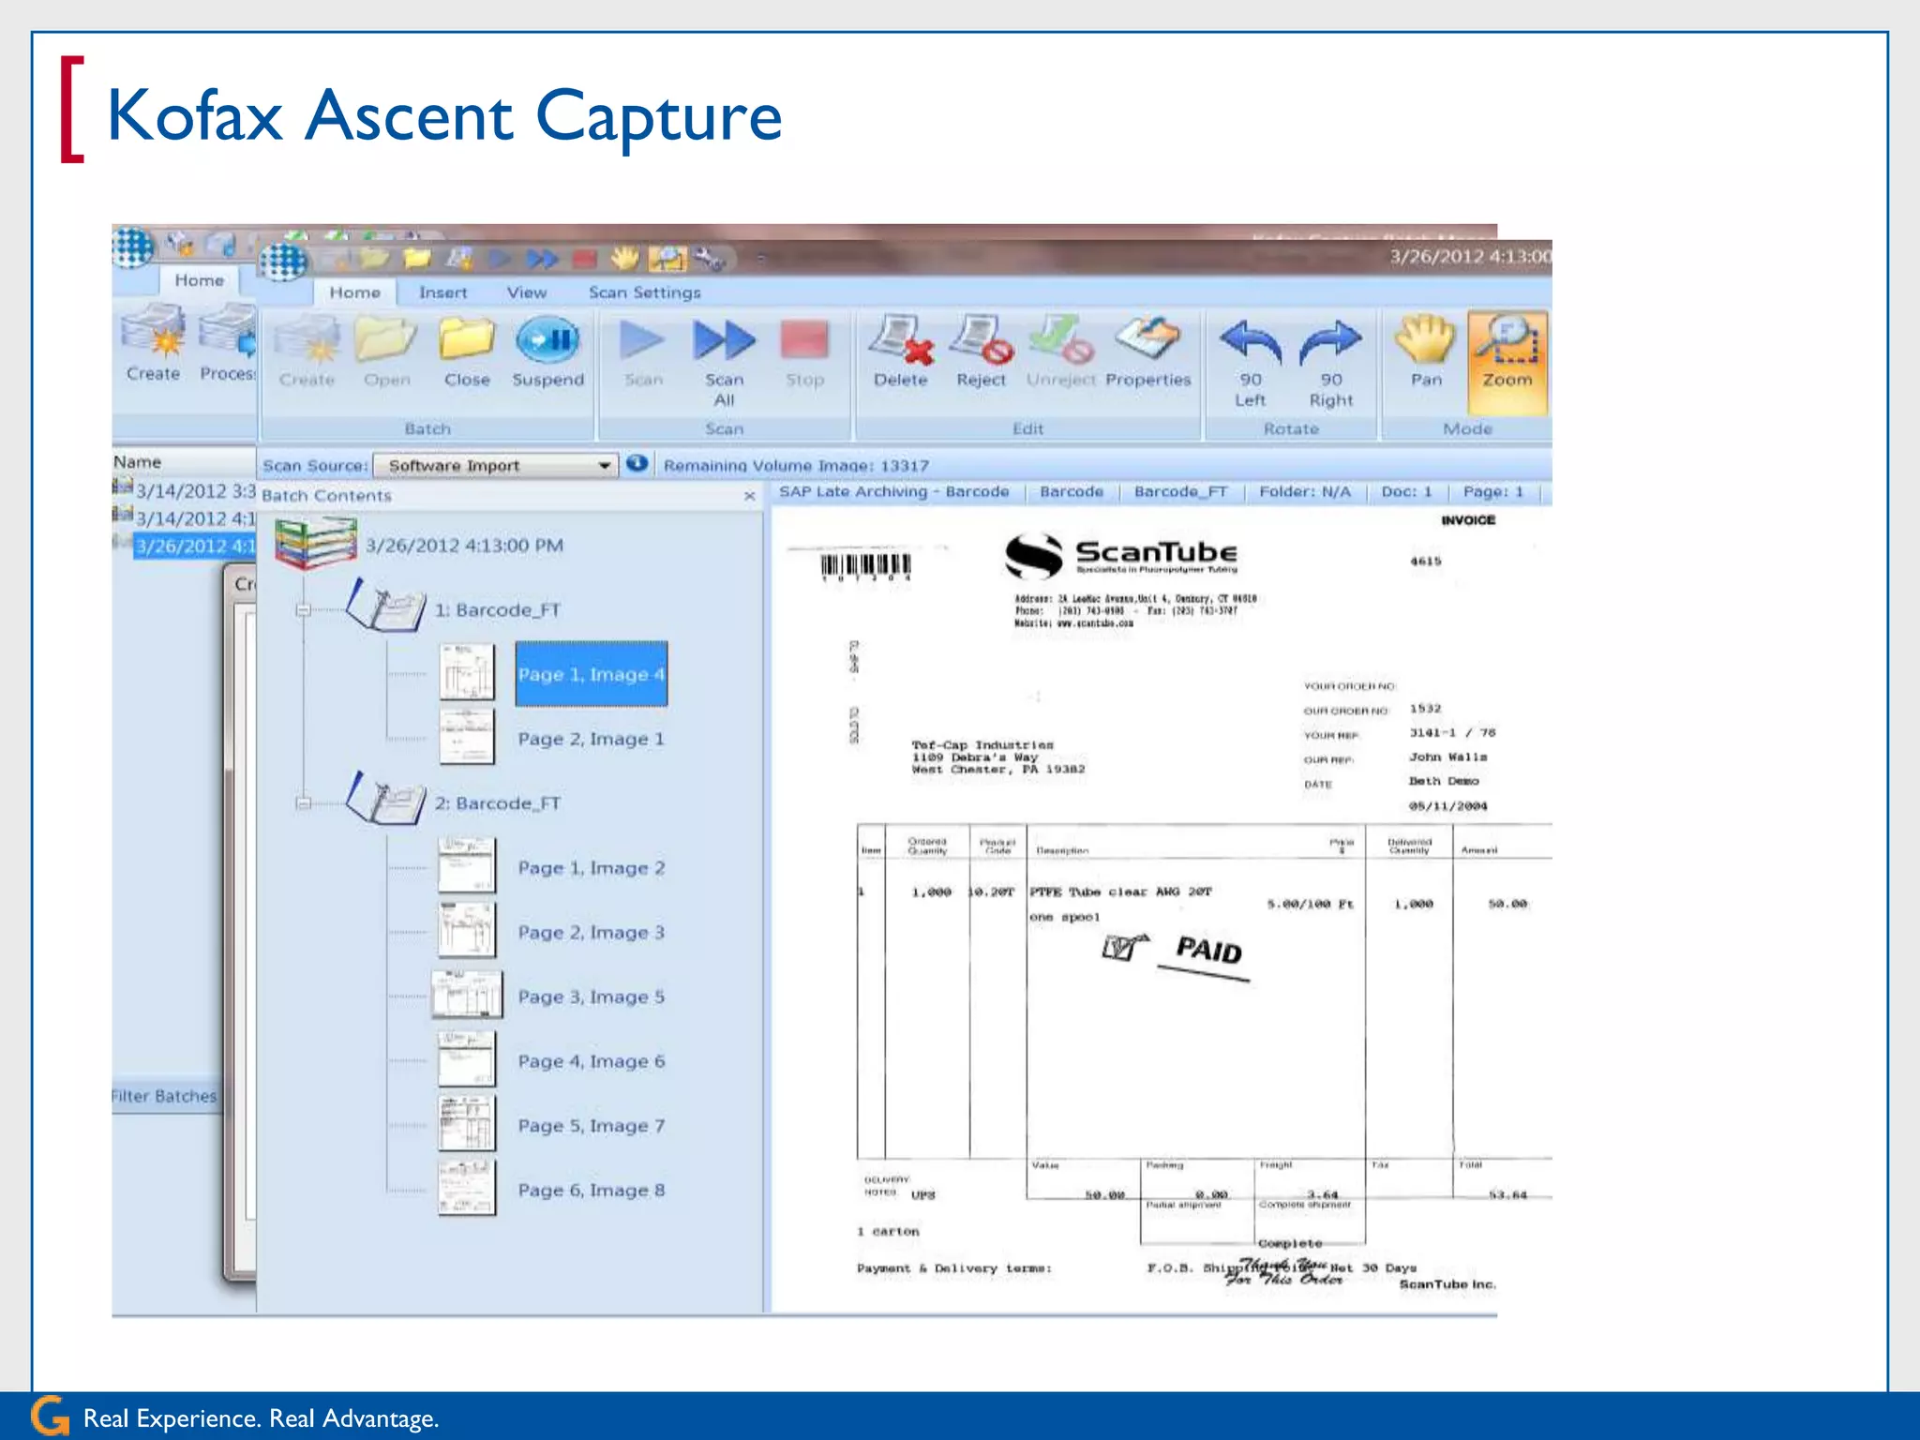This screenshot has height=1440, width=1920.
Task: Select the highlighted 3/26/2012 batch row
Action: click(193, 547)
